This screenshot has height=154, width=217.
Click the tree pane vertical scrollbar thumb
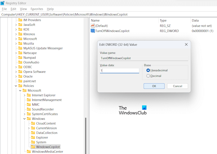point(86,136)
